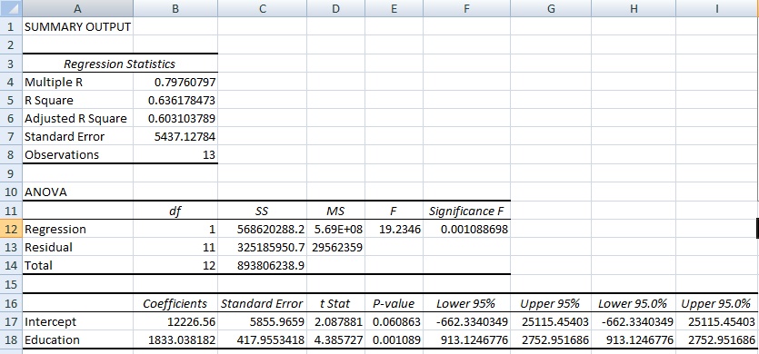Image resolution: width=759 pixels, height=354 pixels.
Task: Select column F header
Action: tap(466, 8)
